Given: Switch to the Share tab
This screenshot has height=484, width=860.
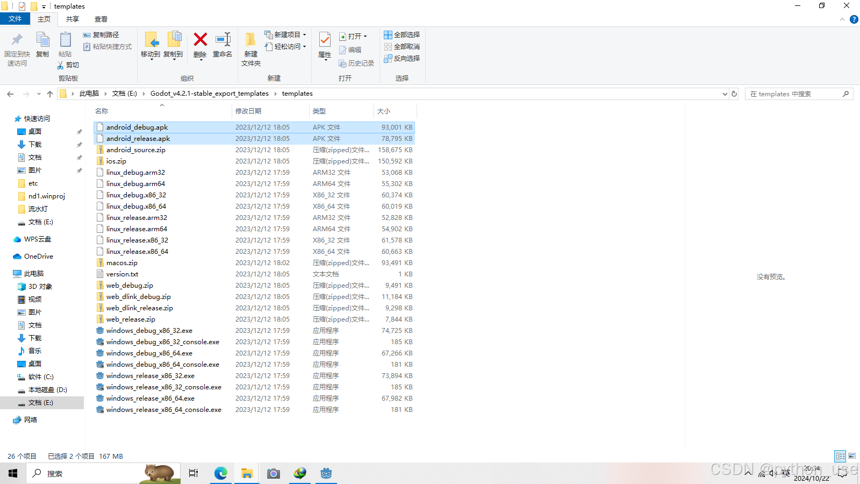Looking at the screenshot, I should coord(73,19).
